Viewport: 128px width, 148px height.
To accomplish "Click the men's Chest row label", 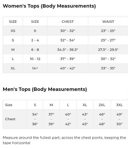I will (x=10, y=119).
